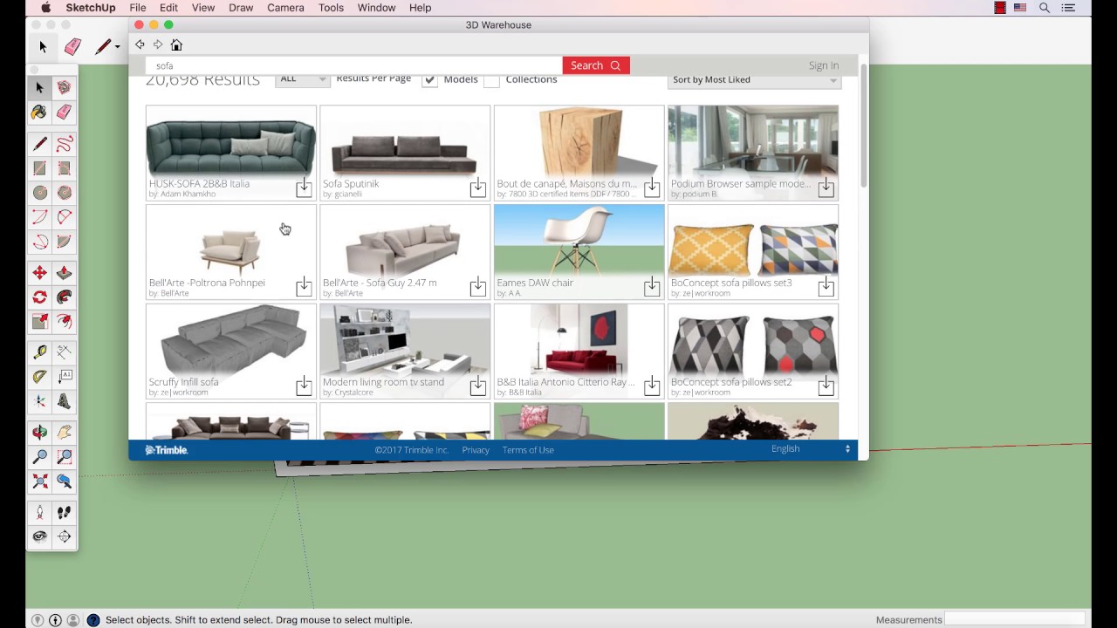Click the location pin icon in status bar

click(x=38, y=620)
